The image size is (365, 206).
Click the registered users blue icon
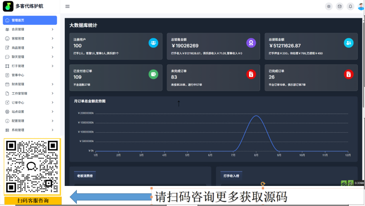(x=154, y=43)
